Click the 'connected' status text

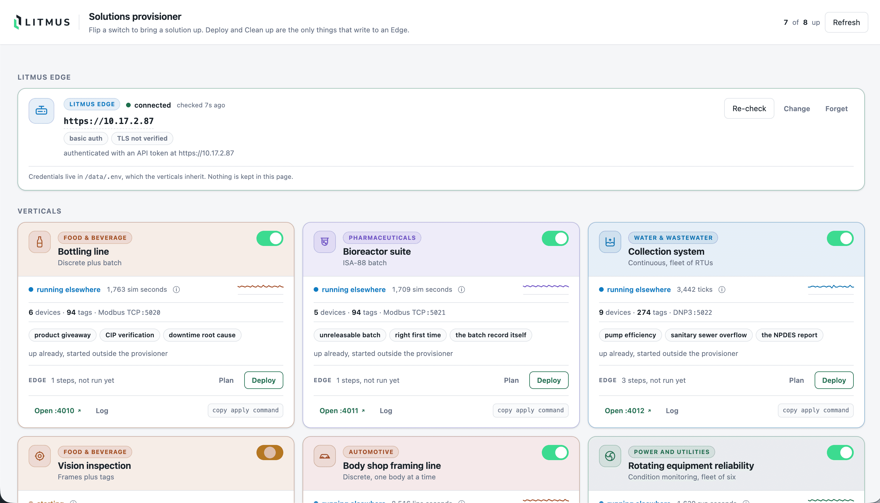click(x=152, y=105)
